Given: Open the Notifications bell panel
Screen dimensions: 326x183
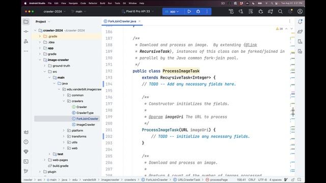Looking at the screenshot, I should 300,21.
